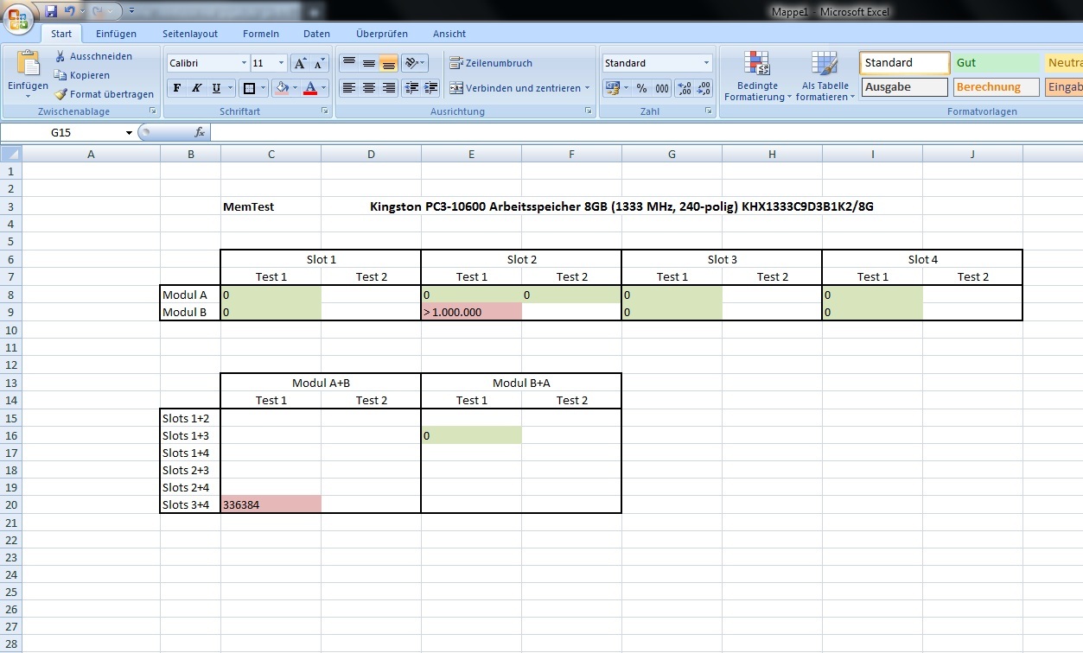Align text left in cell
This screenshot has height=653, width=1083.
(348, 88)
